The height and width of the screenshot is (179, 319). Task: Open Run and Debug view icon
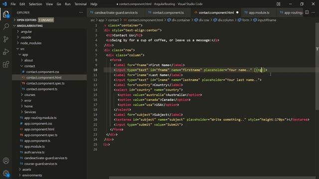[x=6, y=52]
